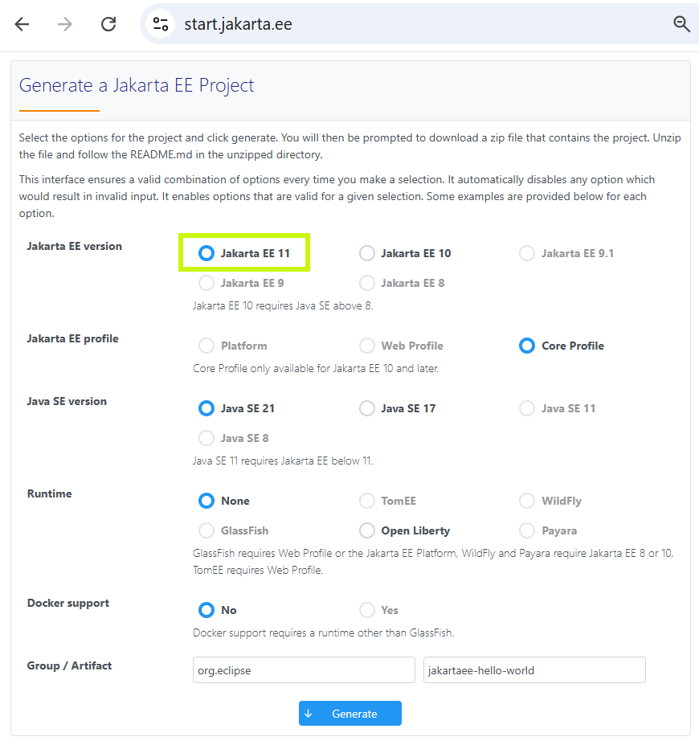Click the address bar URL start.jakarta.ee
The width and height of the screenshot is (699, 741).
point(238,24)
